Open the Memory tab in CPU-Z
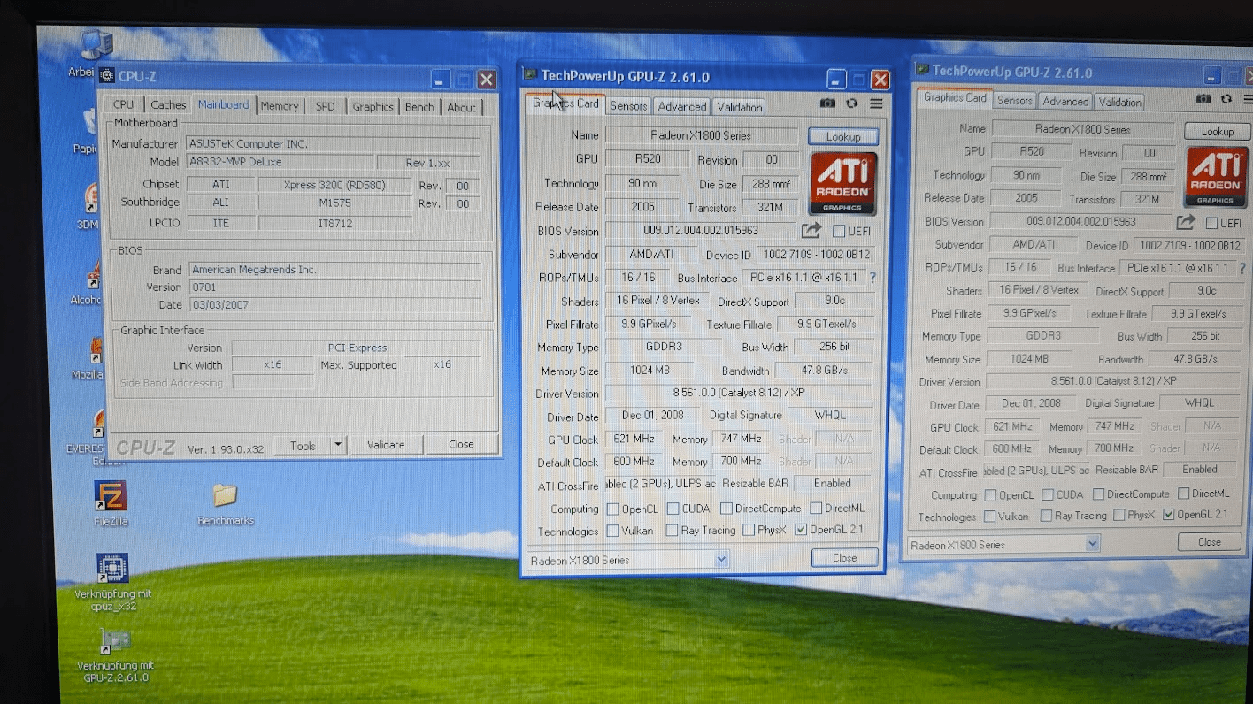 click(x=280, y=106)
